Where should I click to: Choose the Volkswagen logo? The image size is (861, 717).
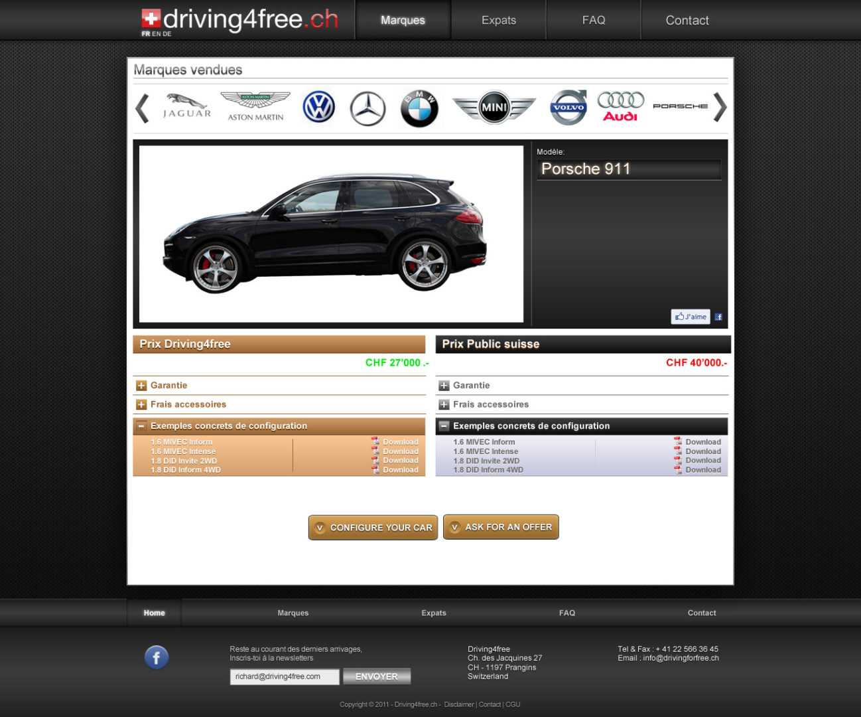tap(319, 107)
